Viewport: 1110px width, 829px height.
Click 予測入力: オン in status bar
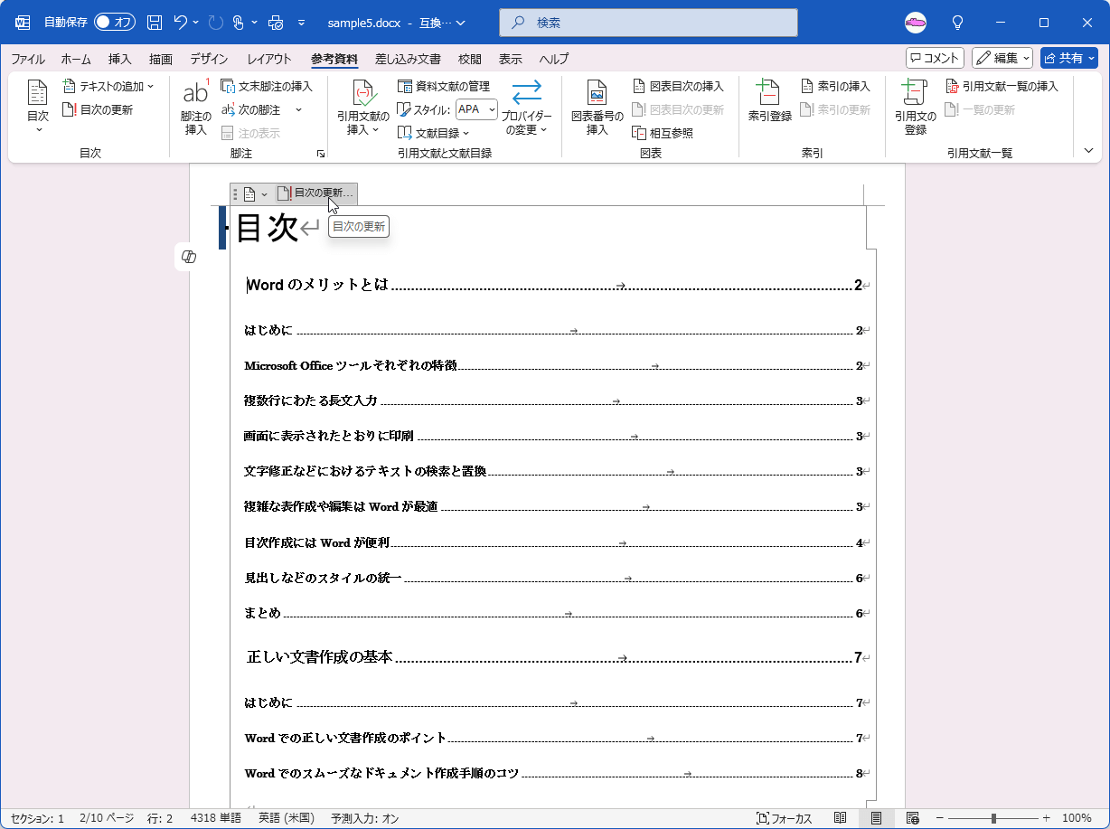[365, 818]
